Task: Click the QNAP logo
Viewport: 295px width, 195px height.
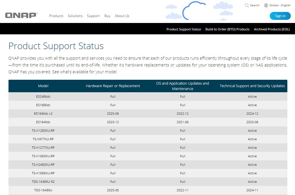Action: (x=22, y=15)
